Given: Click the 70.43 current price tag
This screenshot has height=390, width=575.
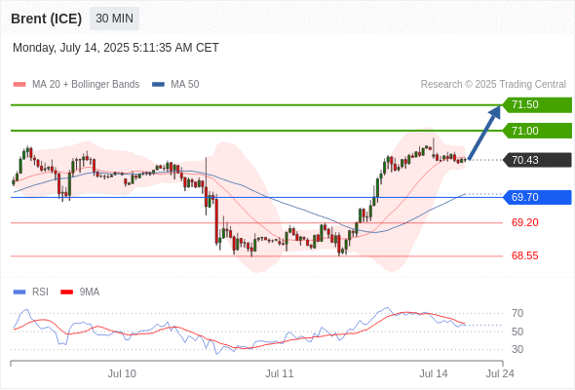Looking at the screenshot, I should (x=537, y=160).
